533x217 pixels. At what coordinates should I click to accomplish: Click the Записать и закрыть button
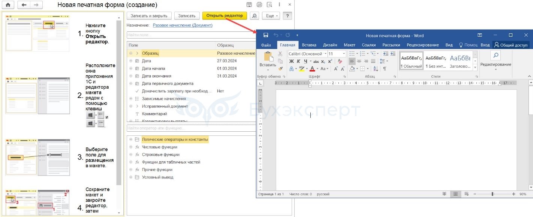149,16
